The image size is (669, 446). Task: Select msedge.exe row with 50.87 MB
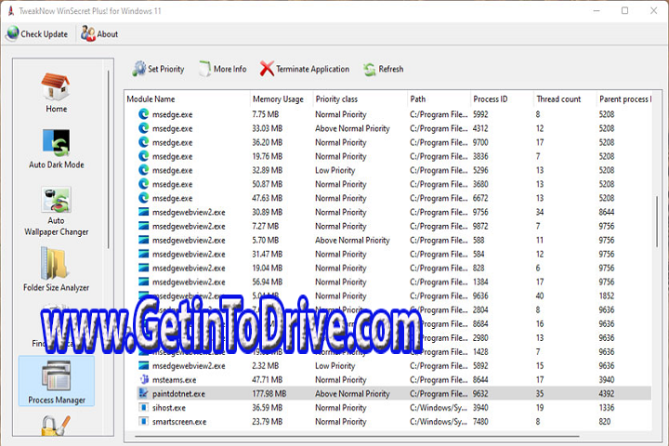393,184
